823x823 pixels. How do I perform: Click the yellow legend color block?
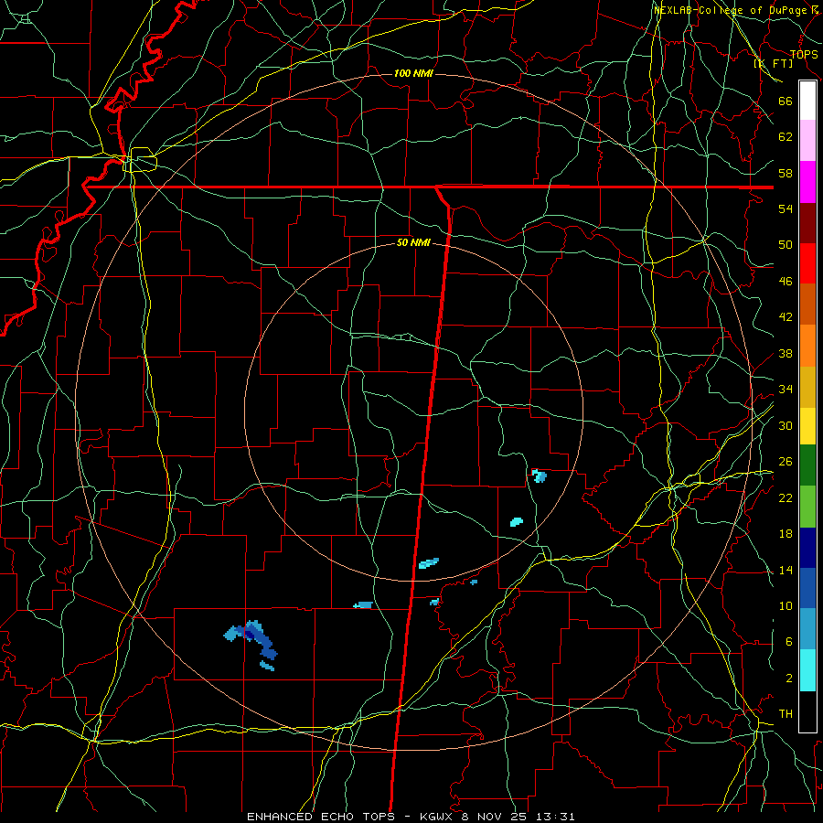[807, 426]
